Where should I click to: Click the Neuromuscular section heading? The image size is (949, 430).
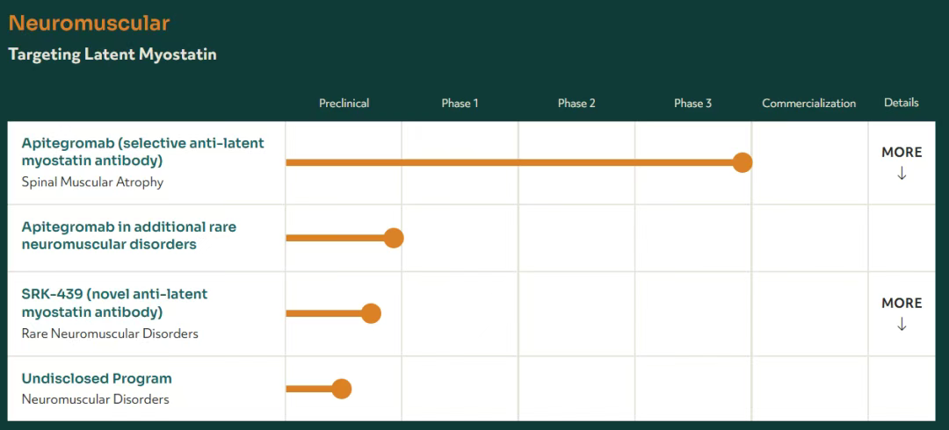pos(89,23)
